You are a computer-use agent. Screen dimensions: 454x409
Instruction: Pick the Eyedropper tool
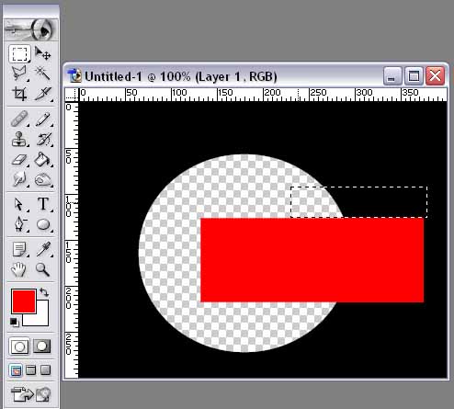(x=43, y=249)
